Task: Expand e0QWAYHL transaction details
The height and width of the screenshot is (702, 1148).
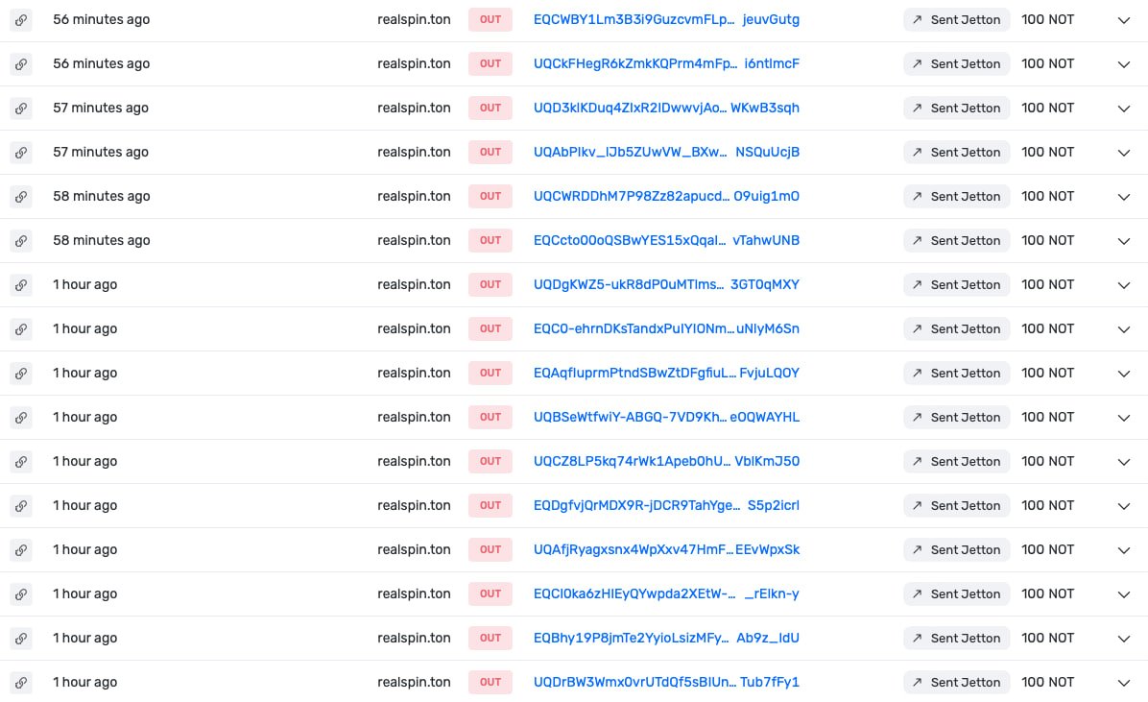Action: point(1124,418)
